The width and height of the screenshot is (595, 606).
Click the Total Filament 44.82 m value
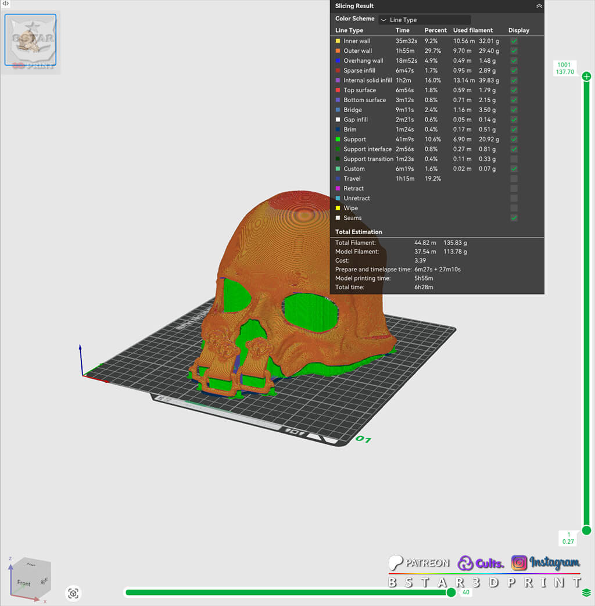(x=425, y=243)
